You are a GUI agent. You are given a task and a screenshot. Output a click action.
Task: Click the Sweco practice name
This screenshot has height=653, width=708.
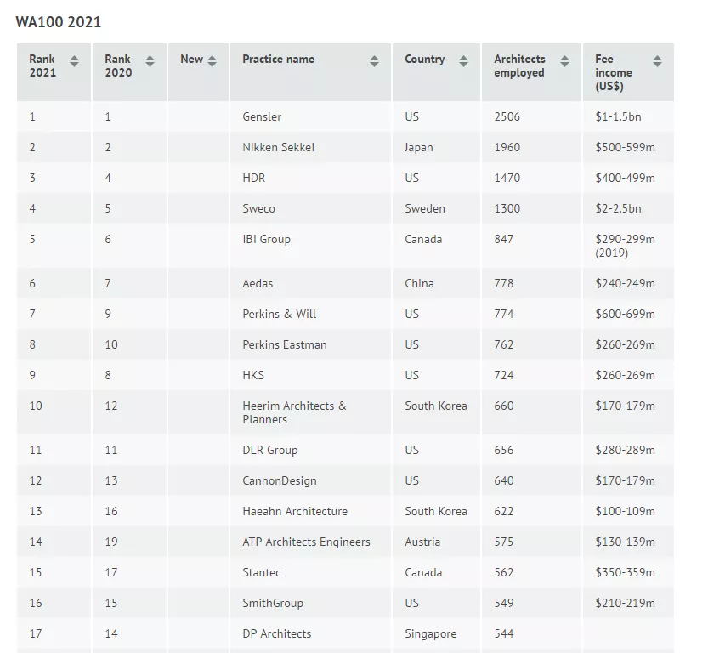258,208
